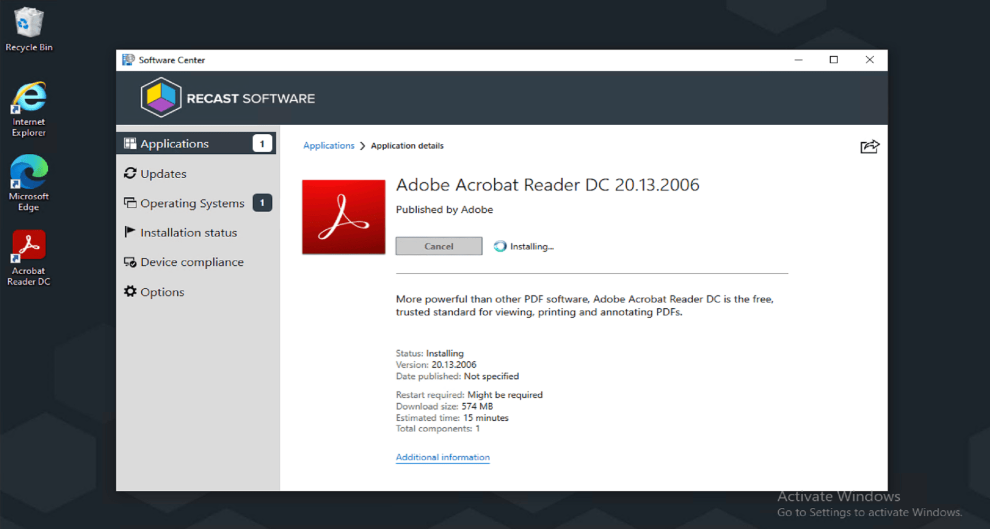Open the Applications section in sidebar

click(175, 143)
